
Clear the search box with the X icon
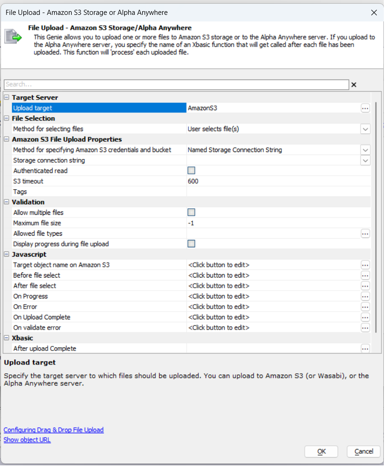[x=354, y=85]
